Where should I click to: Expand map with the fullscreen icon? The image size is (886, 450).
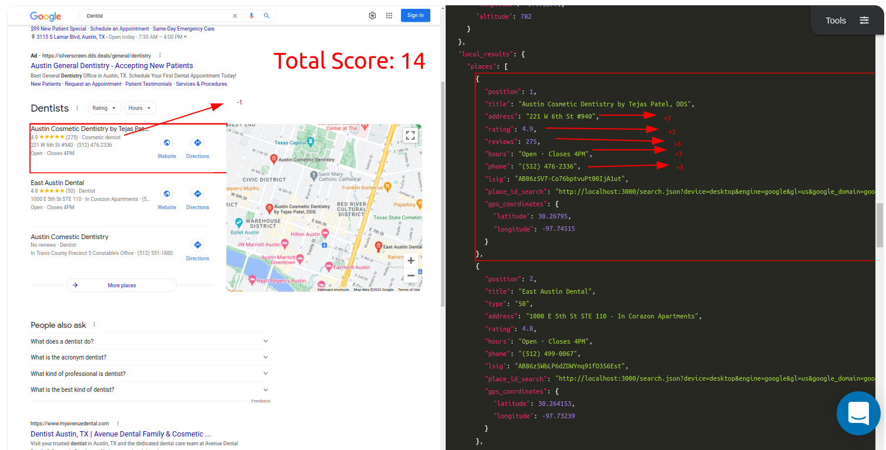click(410, 136)
